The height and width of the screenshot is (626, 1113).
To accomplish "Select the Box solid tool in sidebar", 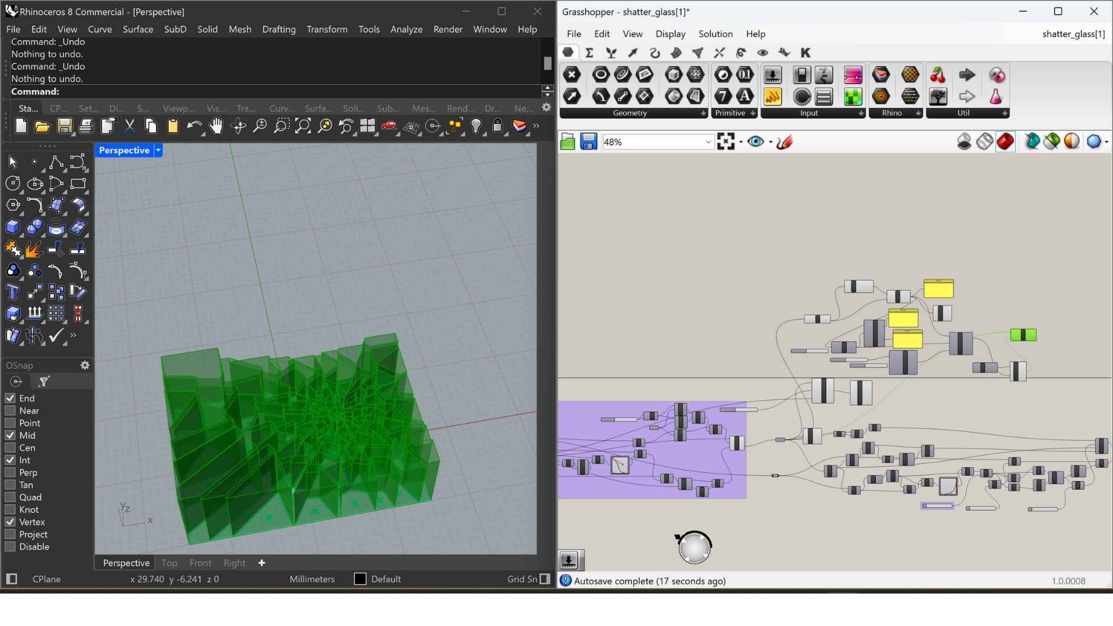I will (x=13, y=227).
